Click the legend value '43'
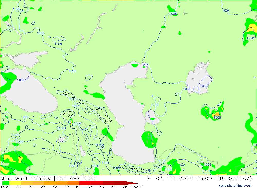257x188 pixels. [55, 187]
